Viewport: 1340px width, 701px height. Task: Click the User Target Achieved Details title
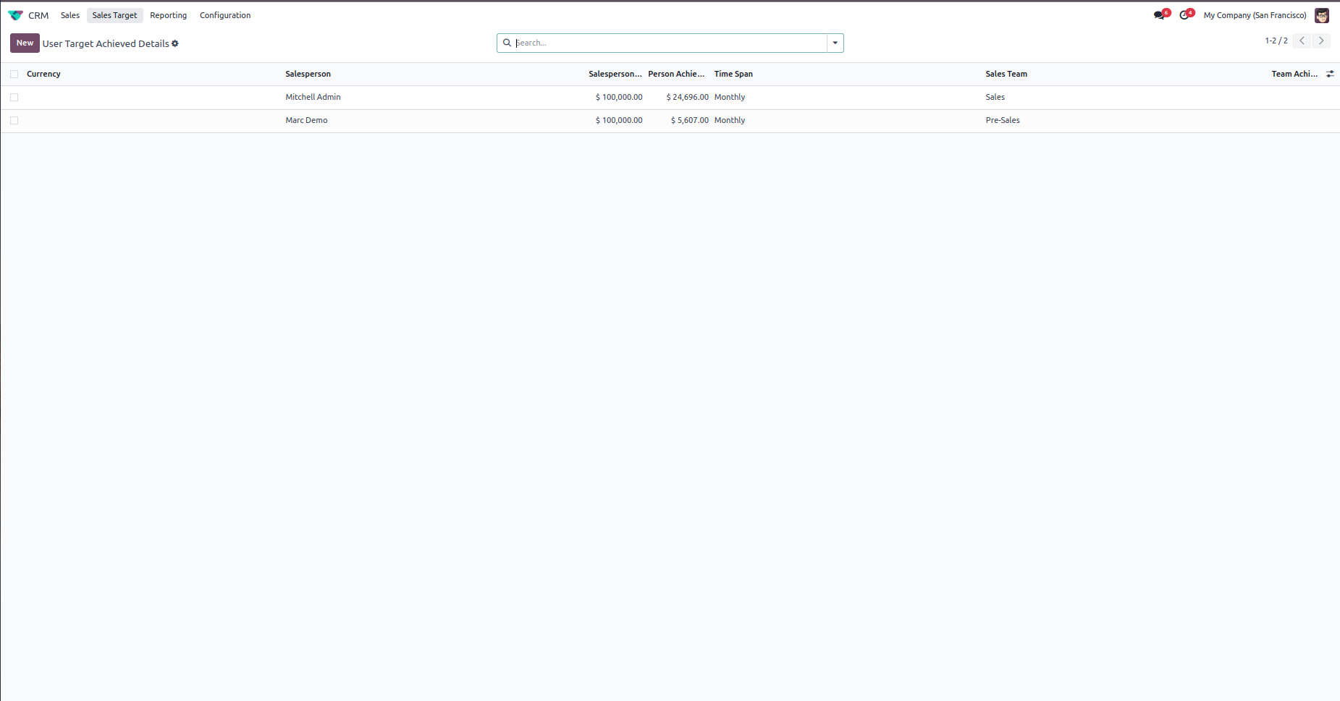tap(106, 43)
